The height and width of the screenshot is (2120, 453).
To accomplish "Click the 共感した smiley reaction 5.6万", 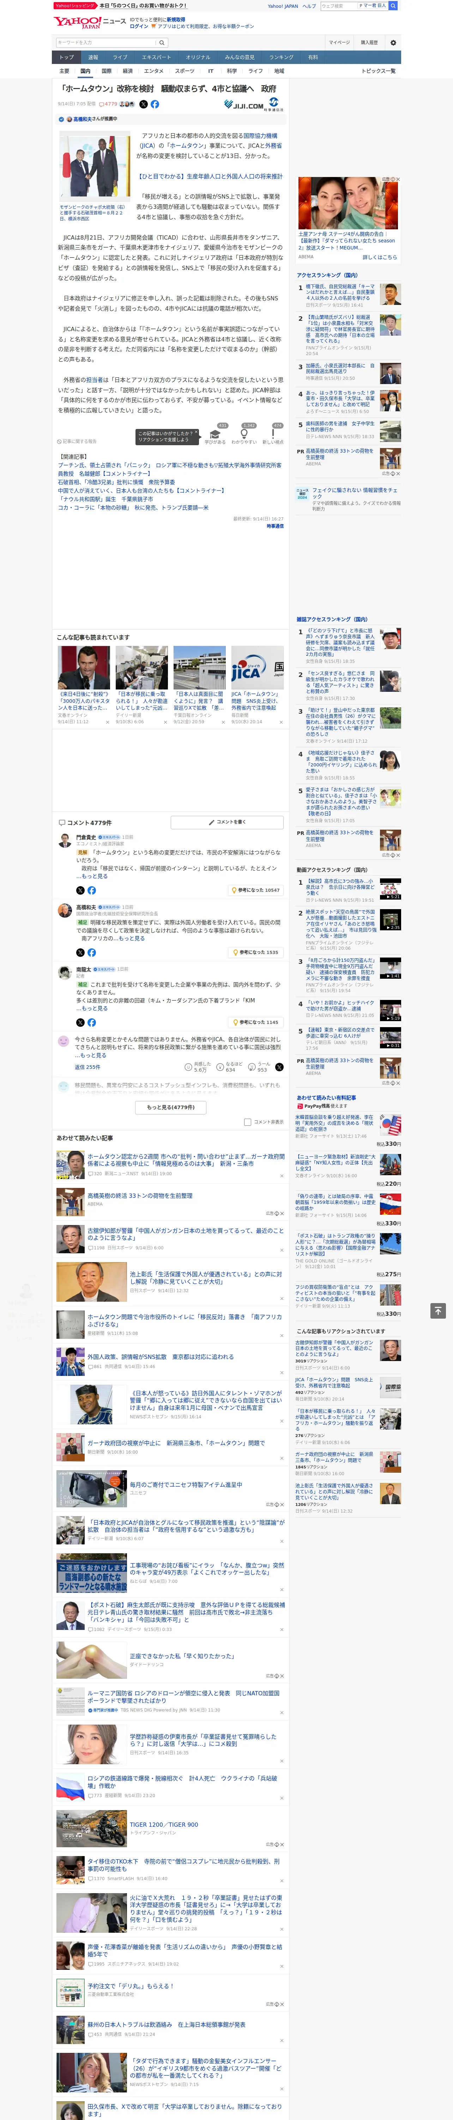I will pyautogui.click(x=189, y=1067).
